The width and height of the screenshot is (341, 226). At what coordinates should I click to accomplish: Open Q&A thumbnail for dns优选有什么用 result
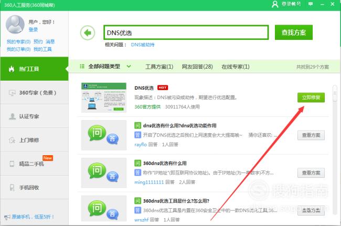[x=104, y=135]
